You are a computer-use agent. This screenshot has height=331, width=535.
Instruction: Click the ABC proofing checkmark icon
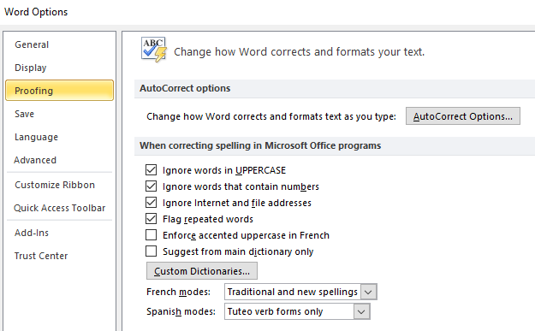pyautogui.click(x=154, y=50)
